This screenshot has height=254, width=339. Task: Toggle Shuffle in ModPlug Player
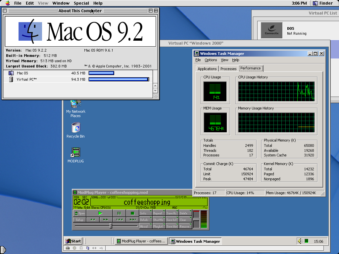pyautogui.click(x=159, y=220)
